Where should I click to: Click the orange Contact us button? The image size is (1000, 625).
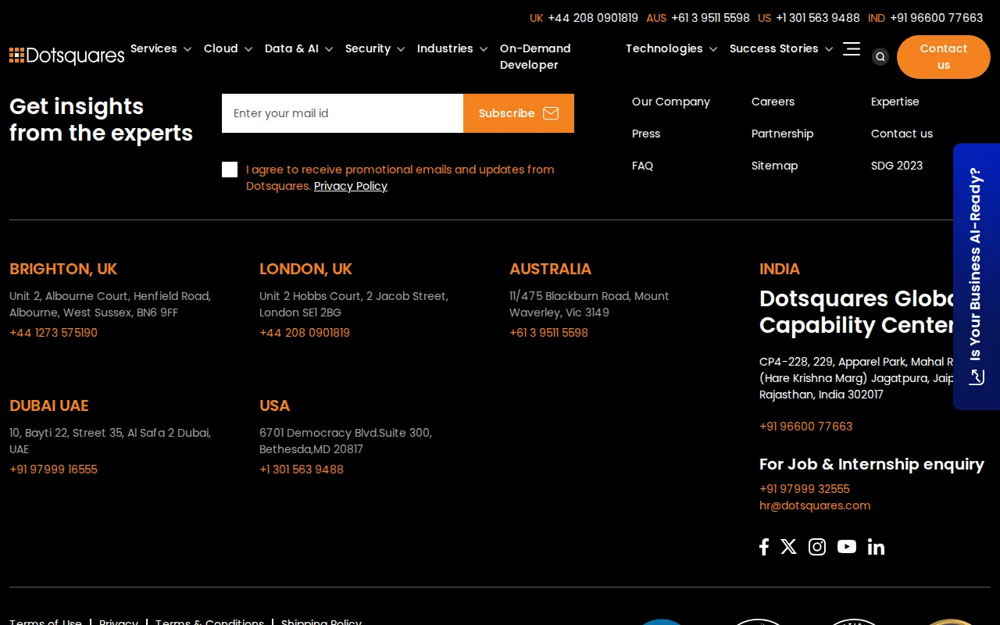point(944,57)
